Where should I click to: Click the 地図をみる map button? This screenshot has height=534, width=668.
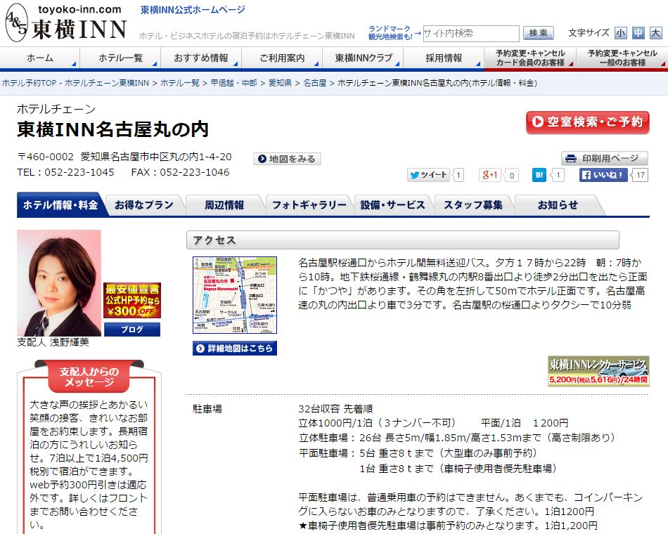point(287,159)
